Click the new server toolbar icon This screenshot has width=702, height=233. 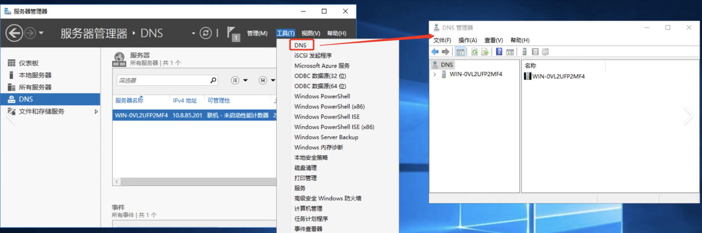524,52
